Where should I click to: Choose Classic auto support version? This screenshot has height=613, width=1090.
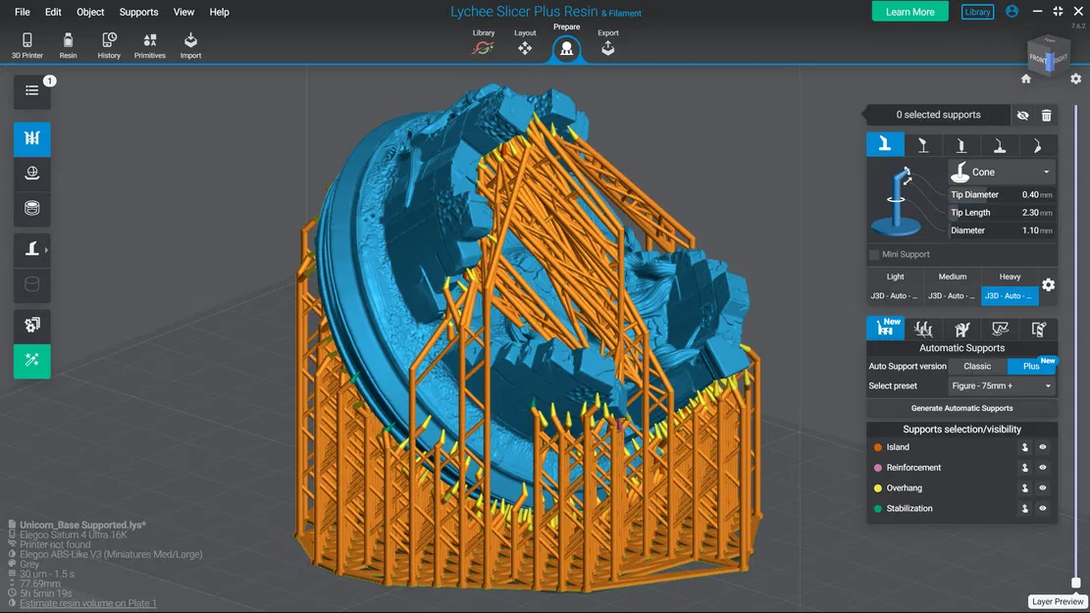point(977,366)
